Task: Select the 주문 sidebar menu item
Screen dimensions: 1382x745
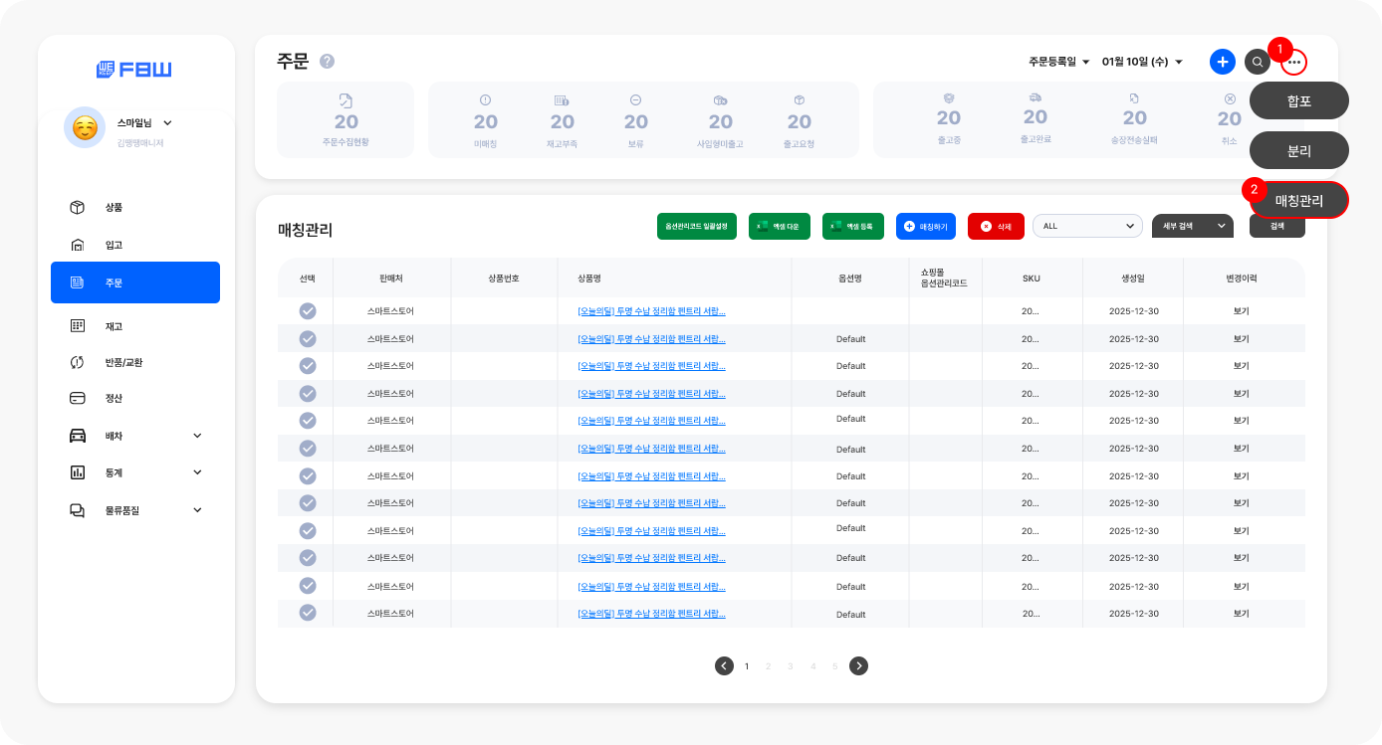Action: 135,282
